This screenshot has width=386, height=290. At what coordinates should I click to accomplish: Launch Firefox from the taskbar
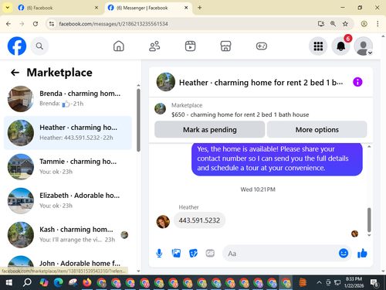tap(87, 283)
